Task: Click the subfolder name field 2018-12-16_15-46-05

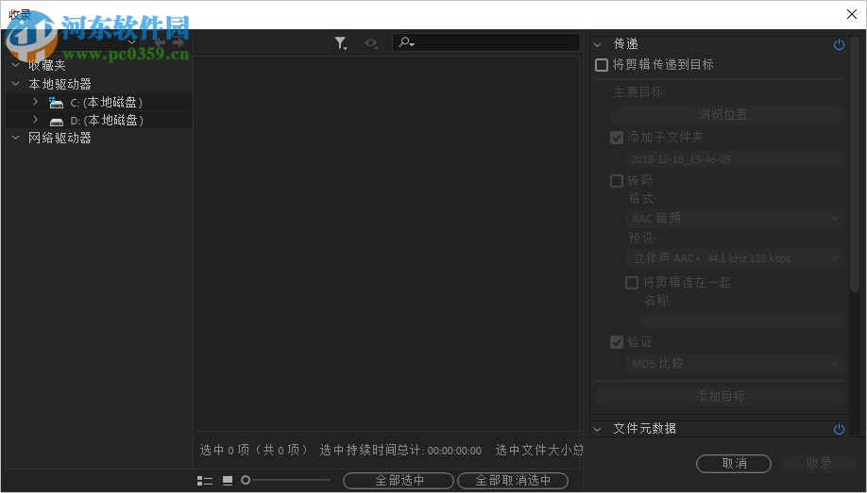Action: (x=735, y=159)
